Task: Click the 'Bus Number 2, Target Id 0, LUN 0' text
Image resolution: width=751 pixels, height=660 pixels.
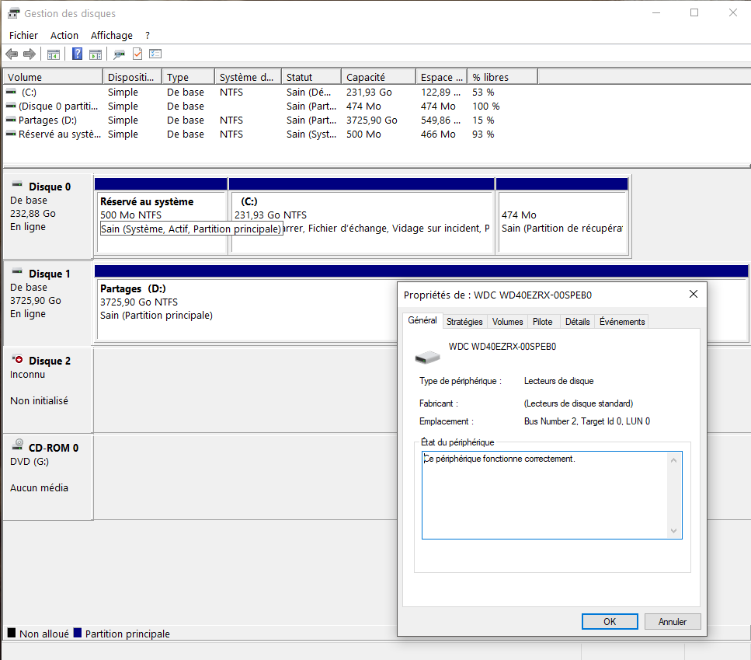Action: pos(587,421)
